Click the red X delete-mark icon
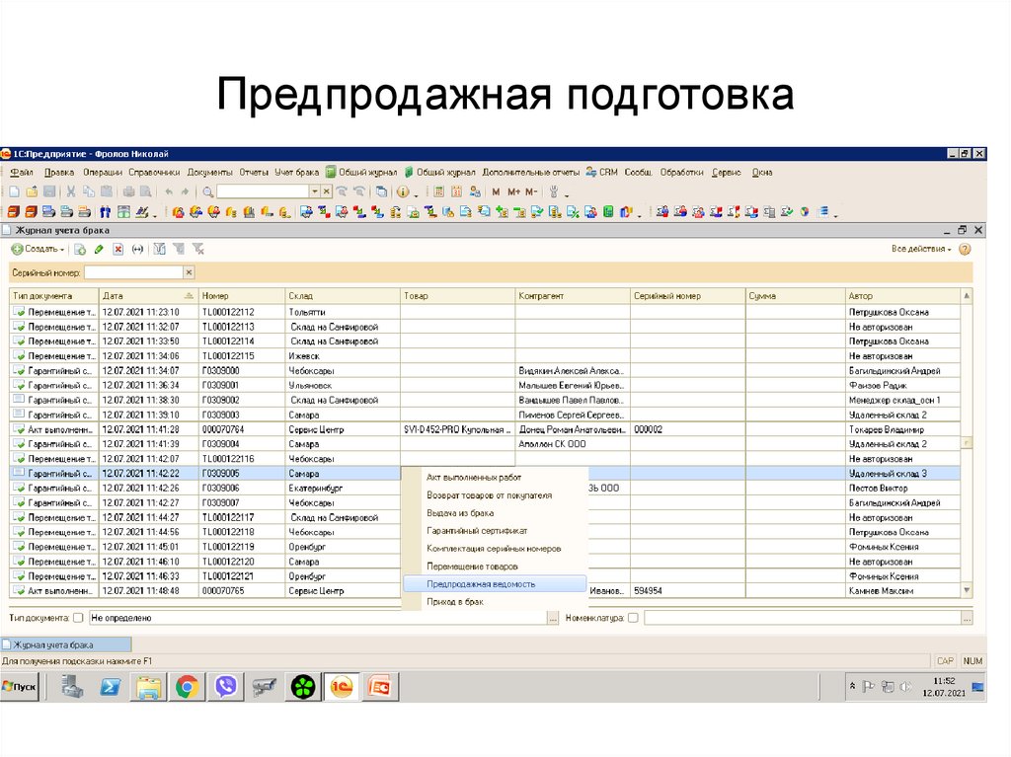This screenshot has width=1011, height=757. tap(117, 250)
